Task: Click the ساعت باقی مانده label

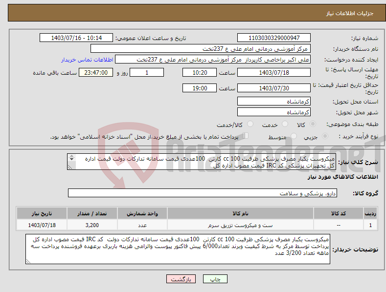Action: (x=55, y=73)
